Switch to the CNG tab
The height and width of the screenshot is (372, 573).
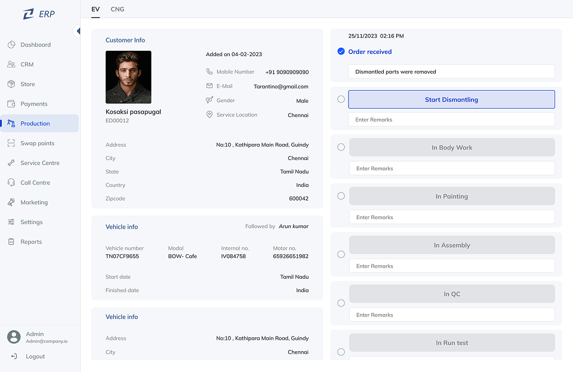point(118,10)
